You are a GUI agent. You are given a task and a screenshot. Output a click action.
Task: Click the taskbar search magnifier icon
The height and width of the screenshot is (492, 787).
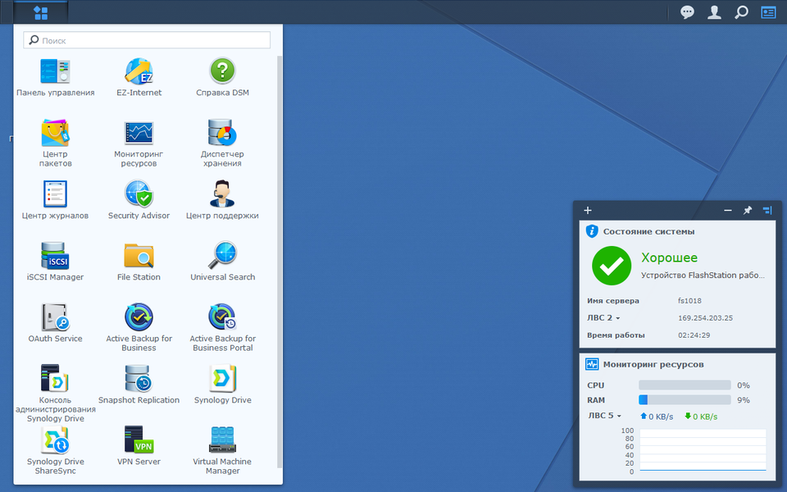click(x=741, y=12)
